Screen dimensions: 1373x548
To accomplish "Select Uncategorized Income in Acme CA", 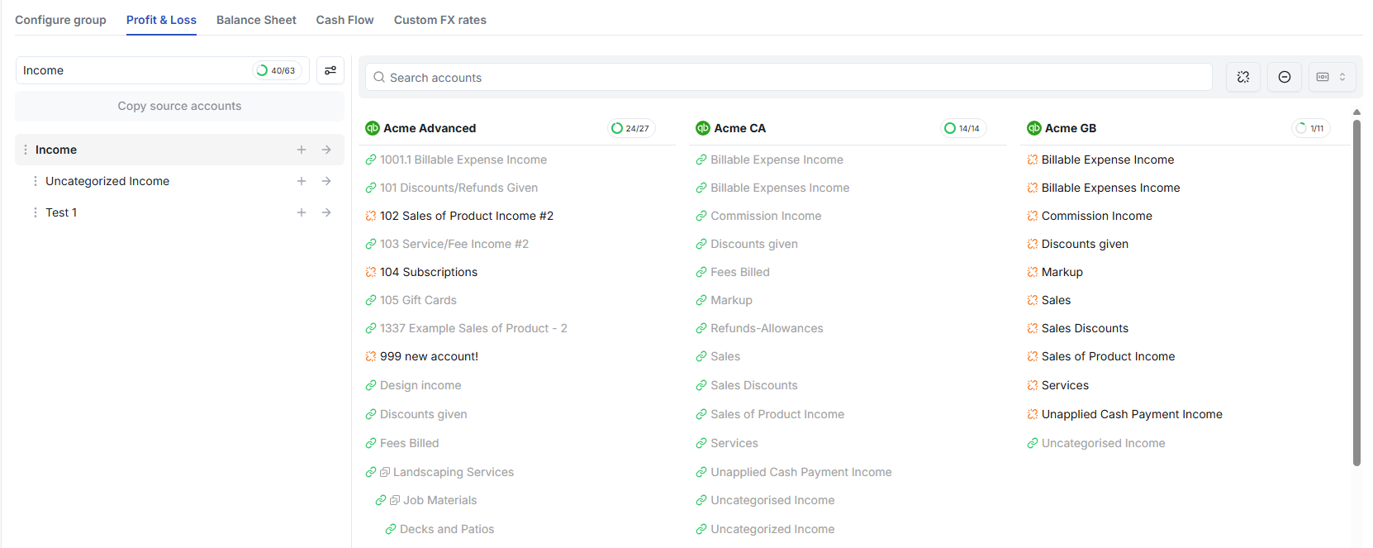I will coord(772,529).
